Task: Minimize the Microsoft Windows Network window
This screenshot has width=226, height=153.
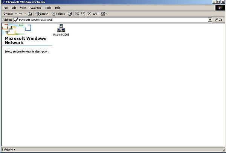Action: (x=214, y=2)
